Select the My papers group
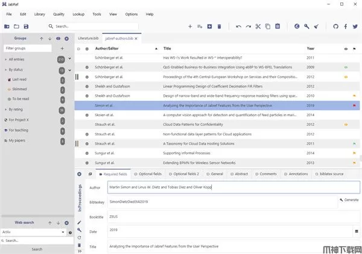 pyautogui.click(x=17, y=140)
